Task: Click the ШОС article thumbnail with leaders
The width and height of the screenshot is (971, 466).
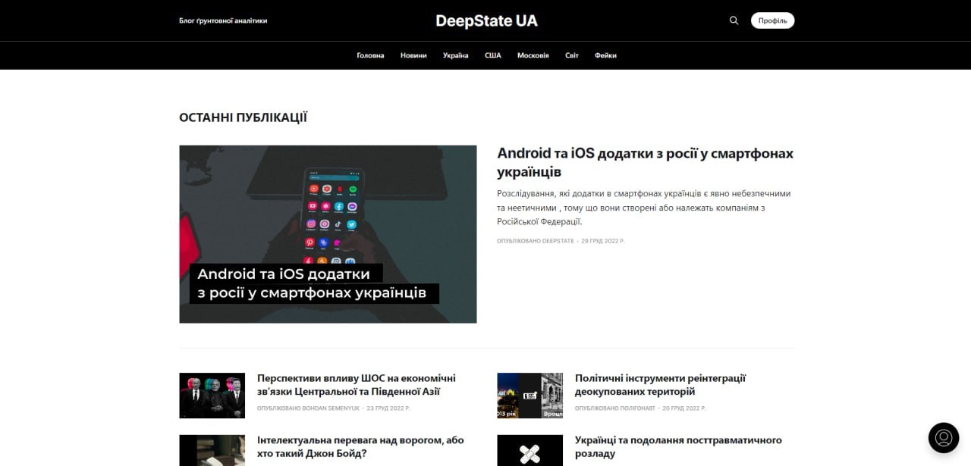Action: tap(212, 396)
